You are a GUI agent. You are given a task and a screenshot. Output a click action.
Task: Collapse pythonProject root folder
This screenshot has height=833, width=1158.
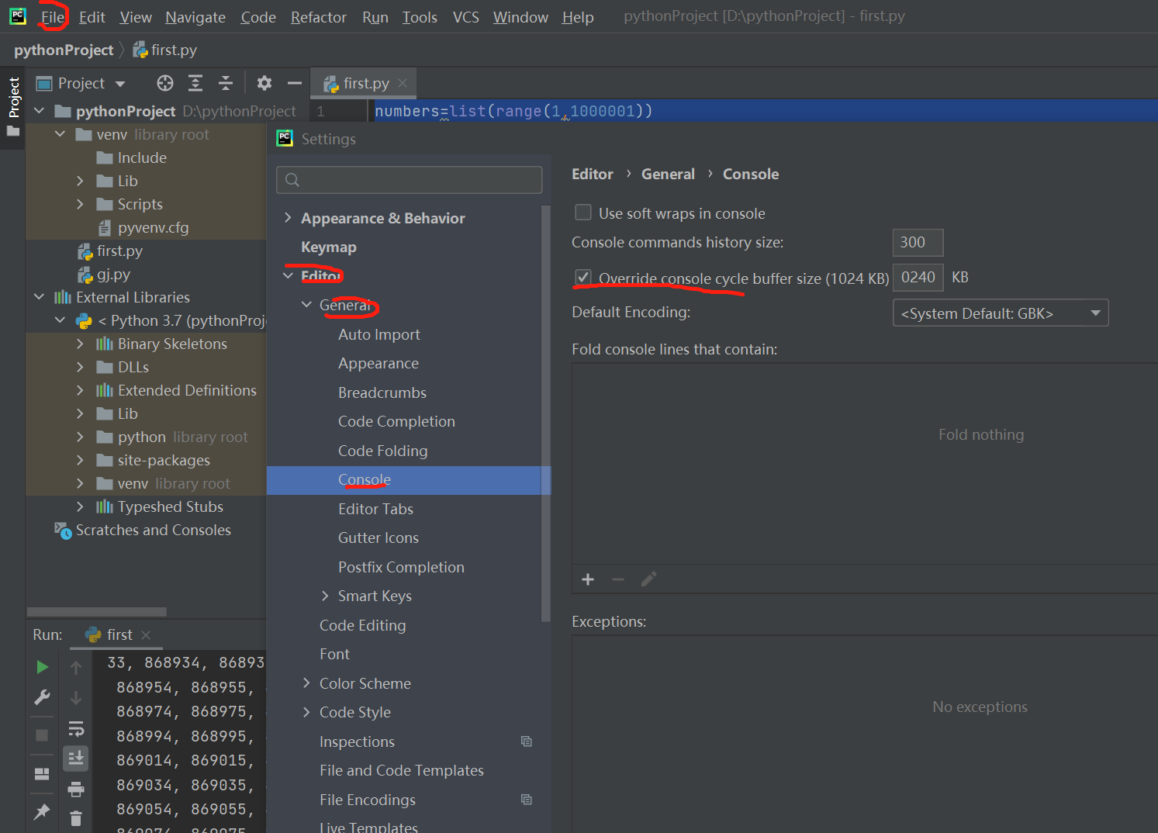tap(40, 111)
